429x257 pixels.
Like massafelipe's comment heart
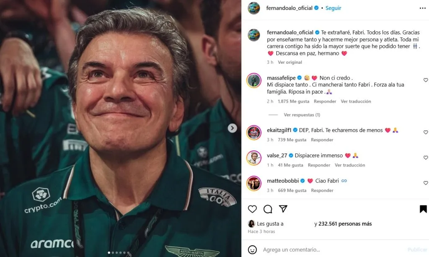[x=426, y=80]
